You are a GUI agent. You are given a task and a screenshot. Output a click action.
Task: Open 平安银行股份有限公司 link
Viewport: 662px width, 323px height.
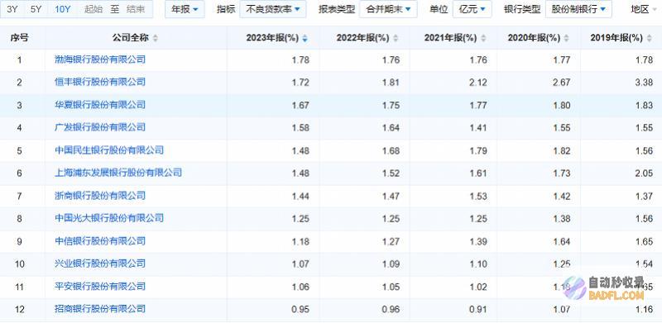tap(100, 287)
